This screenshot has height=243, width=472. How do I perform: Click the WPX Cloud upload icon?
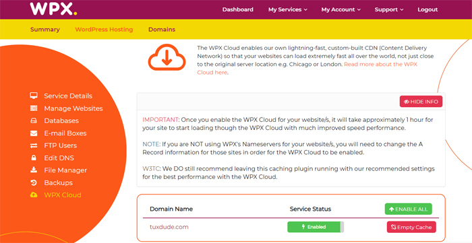34,195
